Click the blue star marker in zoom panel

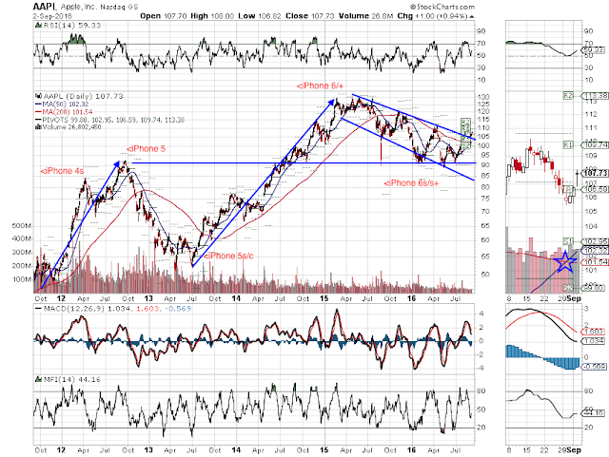565,262
